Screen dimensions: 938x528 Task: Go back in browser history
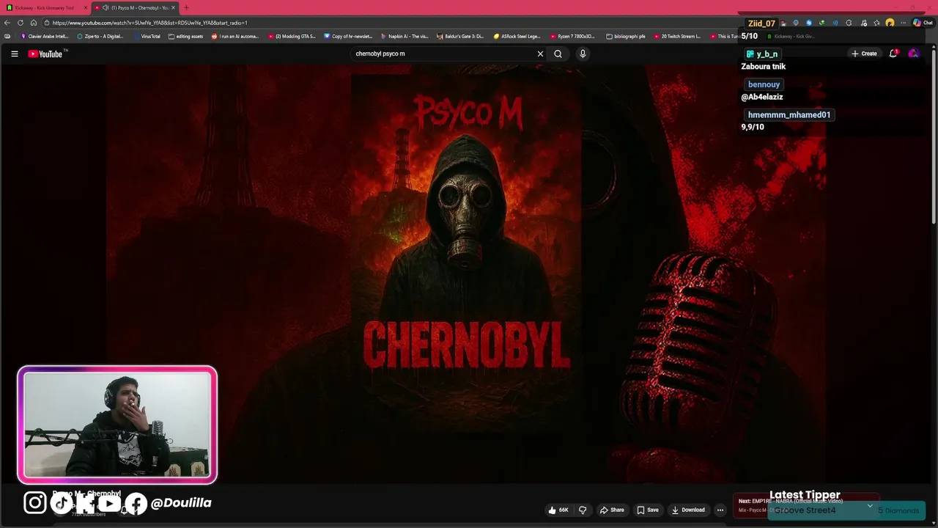click(7, 23)
